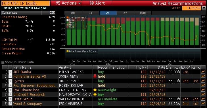Click date 09/04/12 in Wood & Company row

tap(157, 104)
